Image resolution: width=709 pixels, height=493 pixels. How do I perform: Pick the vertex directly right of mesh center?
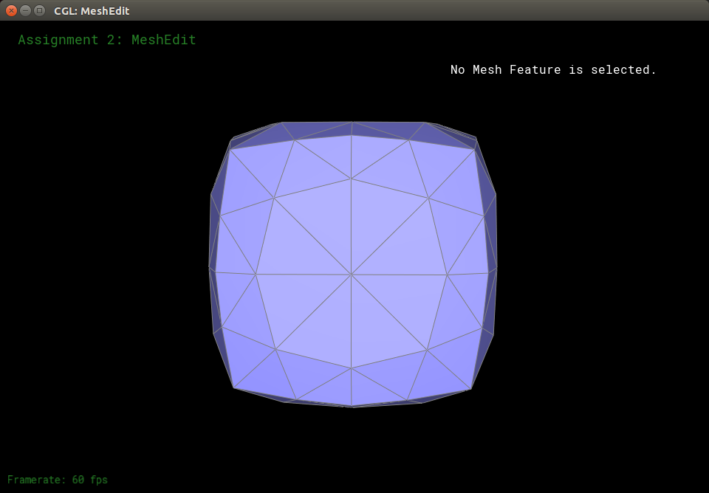coord(447,275)
